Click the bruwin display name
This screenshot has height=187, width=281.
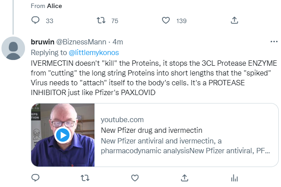click(x=42, y=42)
